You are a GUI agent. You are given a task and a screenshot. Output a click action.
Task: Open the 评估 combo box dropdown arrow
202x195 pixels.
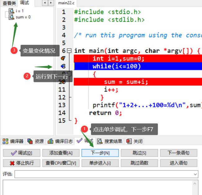tap(195, 174)
